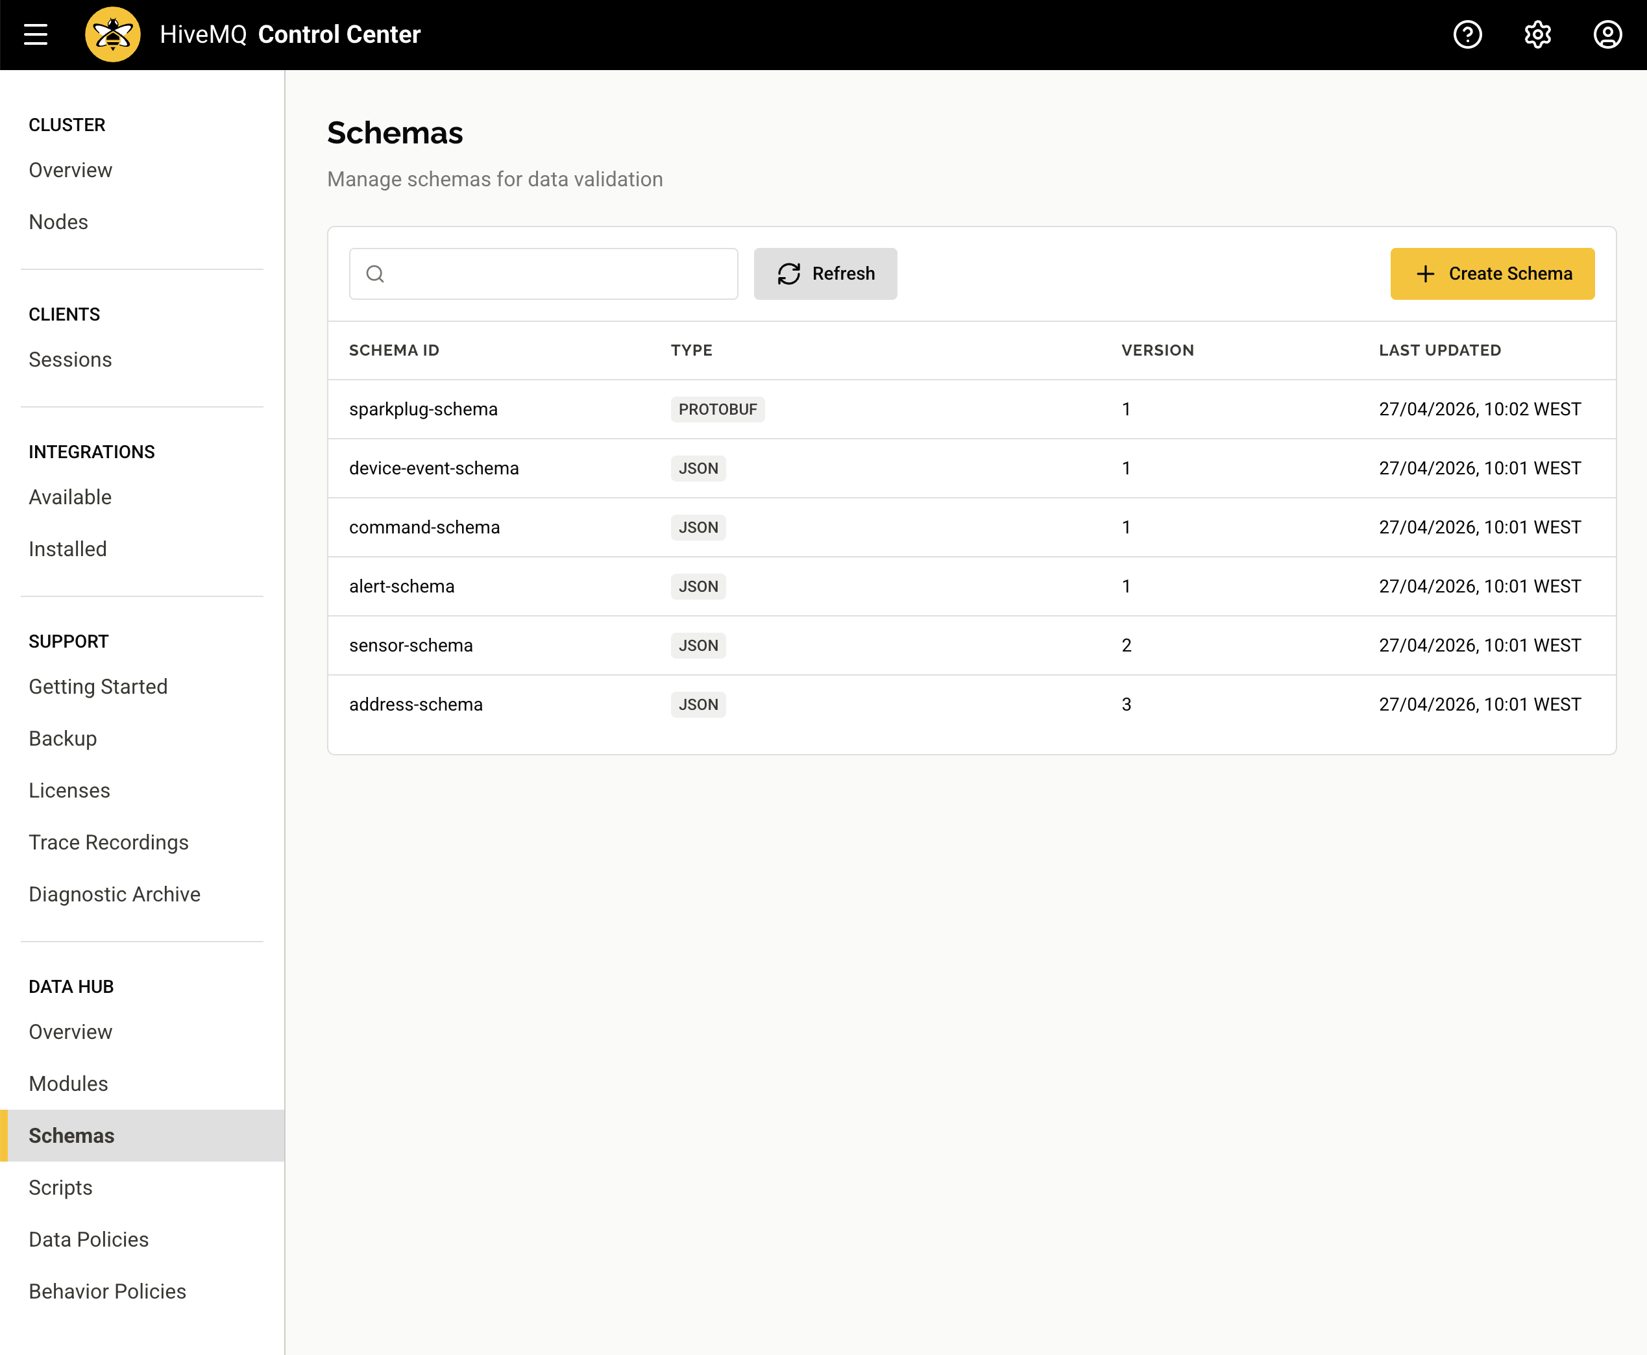Click the circular refresh arrows icon
Viewport: 1647px width, 1355px height.
788,274
